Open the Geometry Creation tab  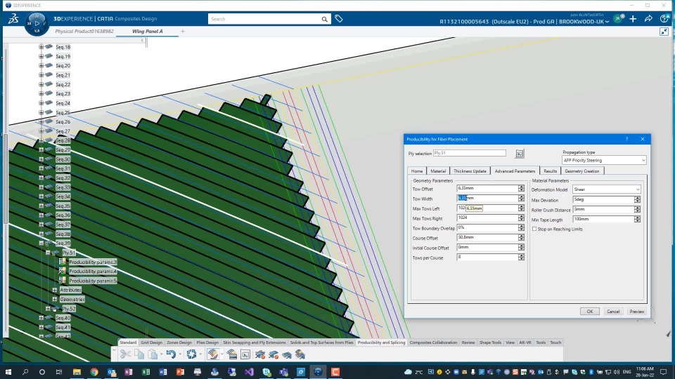582,171
